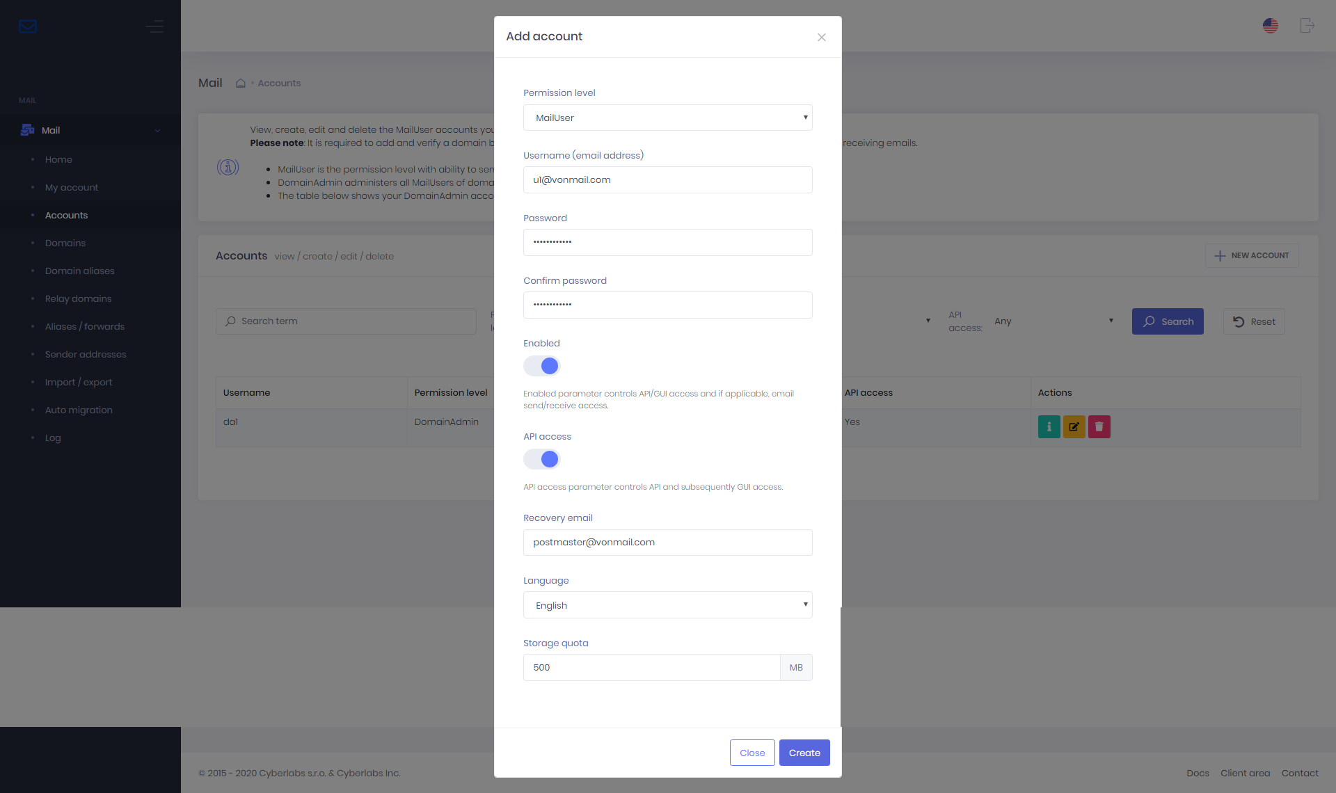1336x793 pixels.
Task: Open the Language dropdown
Action: (x=667, y=605)
